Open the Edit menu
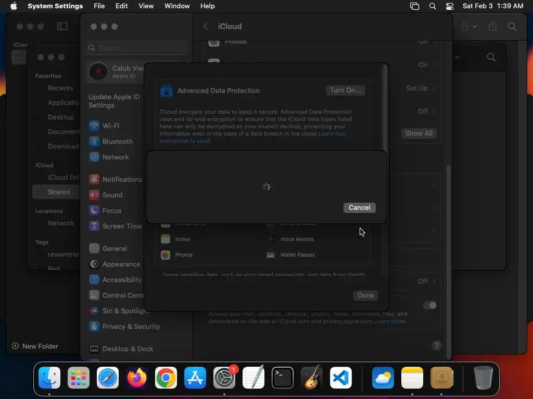Screen dimensions: 533x399 [x=121, y=6]
